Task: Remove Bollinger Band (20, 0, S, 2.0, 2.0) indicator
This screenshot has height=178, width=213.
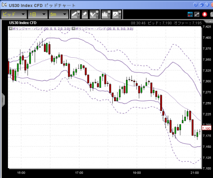Action: pyautogui.click(x=10, y=28)
